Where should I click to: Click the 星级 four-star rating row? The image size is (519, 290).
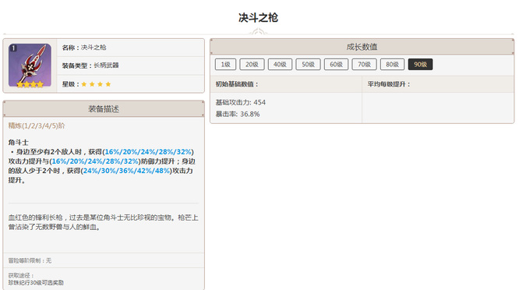(130, 84)
